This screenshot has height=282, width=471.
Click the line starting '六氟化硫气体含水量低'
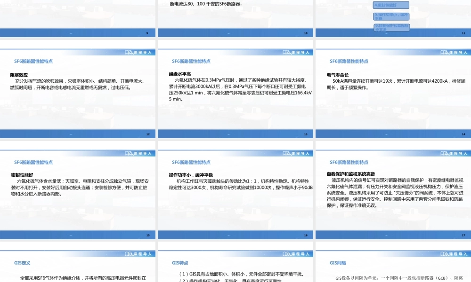(x=82, y=181)
